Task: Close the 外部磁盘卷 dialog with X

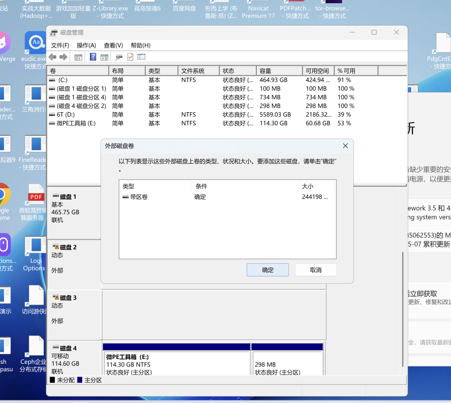Action: 345,146
